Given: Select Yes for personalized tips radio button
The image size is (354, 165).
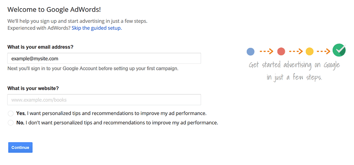Looking at the screenshot, I should (11, 113).
